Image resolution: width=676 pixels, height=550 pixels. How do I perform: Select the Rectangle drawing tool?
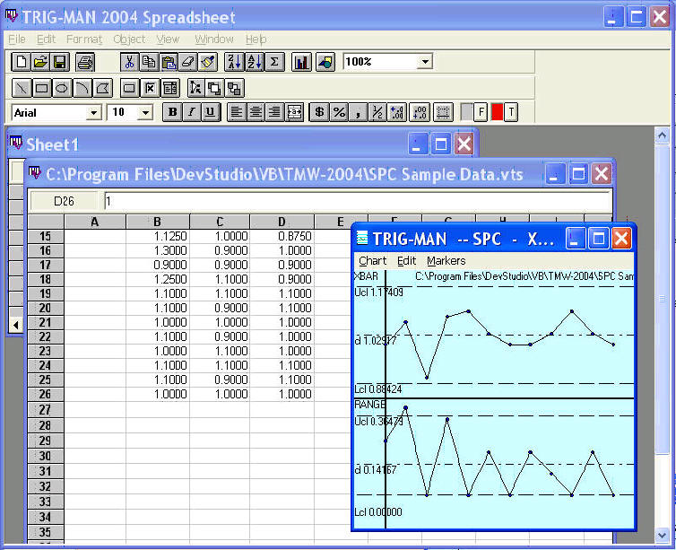(x=42, y=88)
